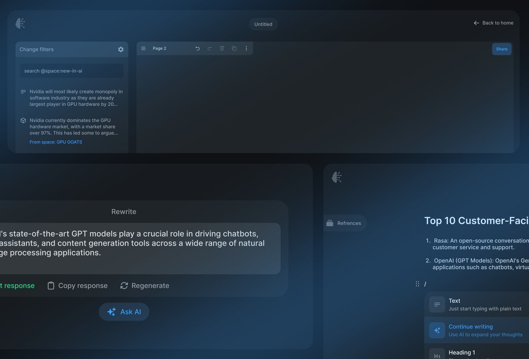
Task: Click the Regenerate refresh arrows icon
Action: [124, 286]
